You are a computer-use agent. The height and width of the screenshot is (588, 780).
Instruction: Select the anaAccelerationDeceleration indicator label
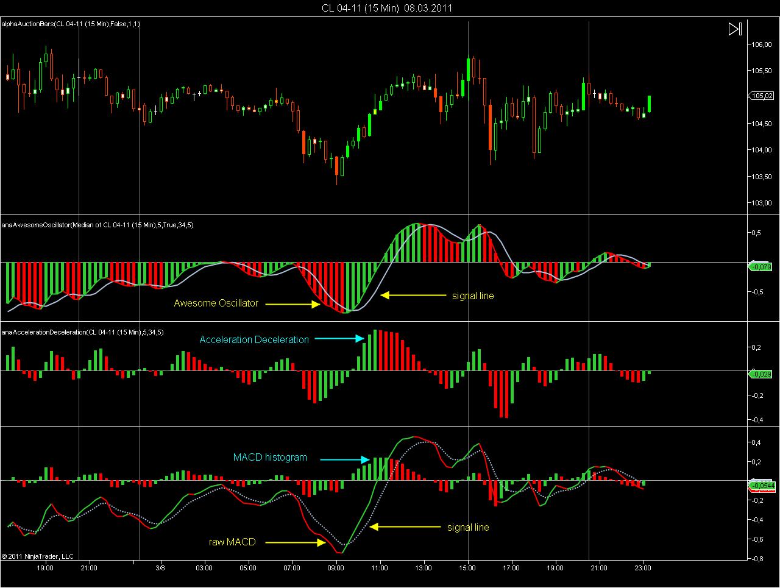tap(82, 332)
